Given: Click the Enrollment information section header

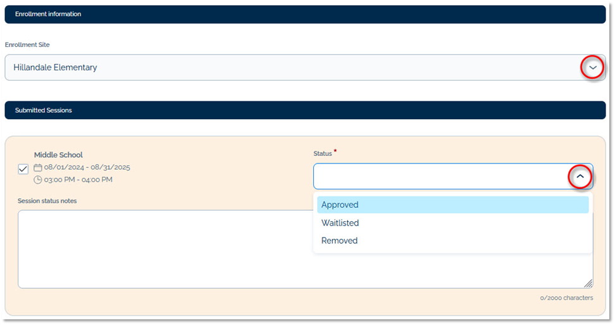Looking at the screenshot, I should (48, 14).
